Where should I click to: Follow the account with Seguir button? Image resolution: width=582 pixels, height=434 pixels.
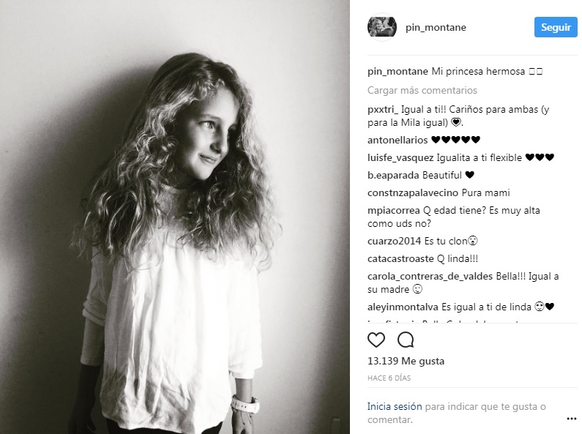pos(556,27)
